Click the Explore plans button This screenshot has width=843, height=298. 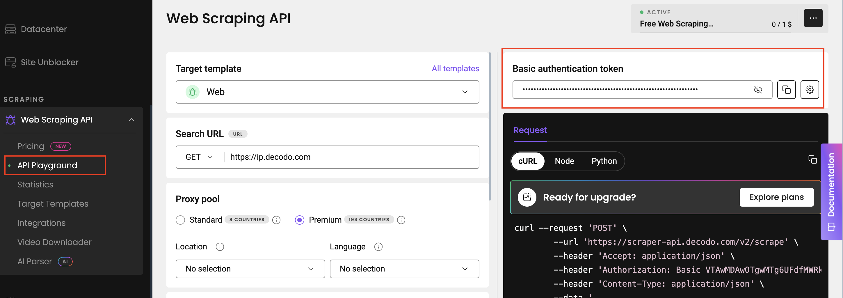coord(777,197)
